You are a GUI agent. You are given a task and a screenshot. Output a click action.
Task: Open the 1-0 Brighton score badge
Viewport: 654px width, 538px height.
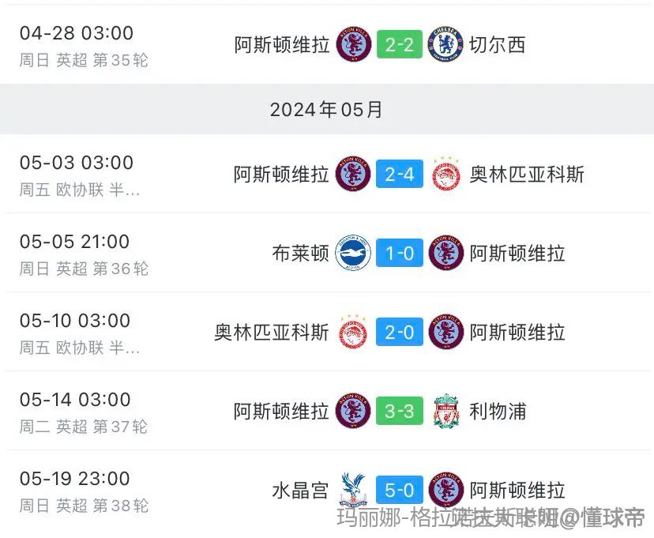pos(400,253)
